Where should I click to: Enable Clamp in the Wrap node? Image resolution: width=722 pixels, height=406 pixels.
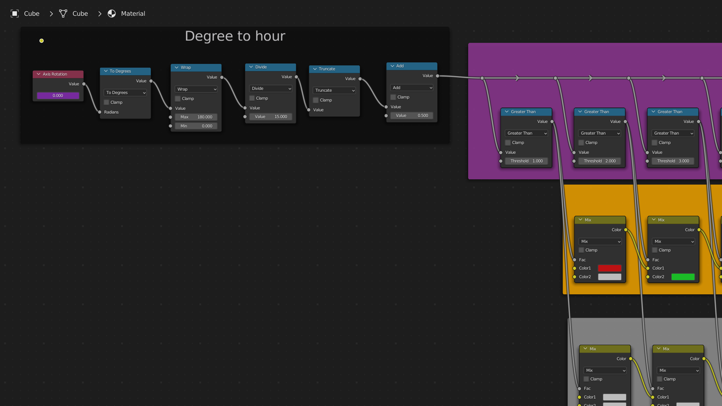(178, 99)
